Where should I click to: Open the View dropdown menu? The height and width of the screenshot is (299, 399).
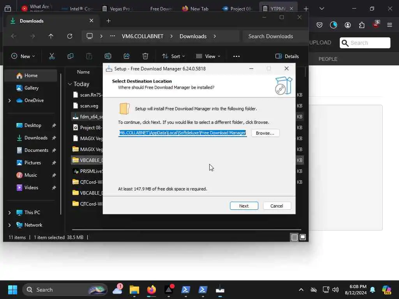208,56
